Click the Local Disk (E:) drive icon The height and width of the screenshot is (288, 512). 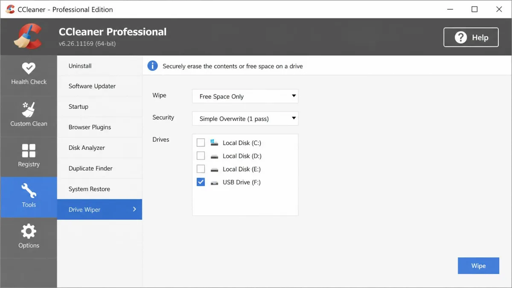coord(214,169)
